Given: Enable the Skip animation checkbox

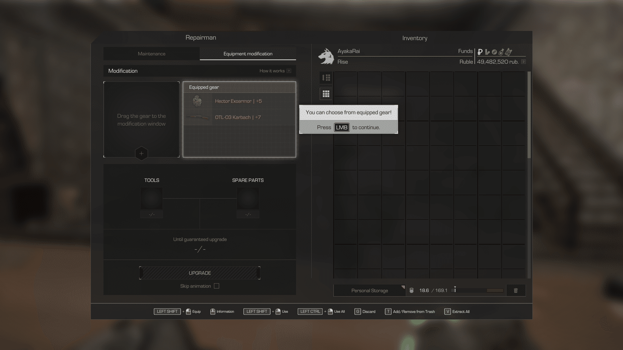Looking at the screenshot, I should [x=216, y=286].
